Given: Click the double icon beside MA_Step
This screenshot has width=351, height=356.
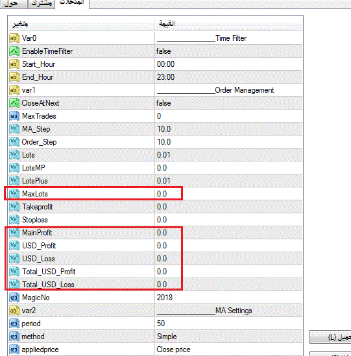Looking at the screenshot, I should click(14, 129).
